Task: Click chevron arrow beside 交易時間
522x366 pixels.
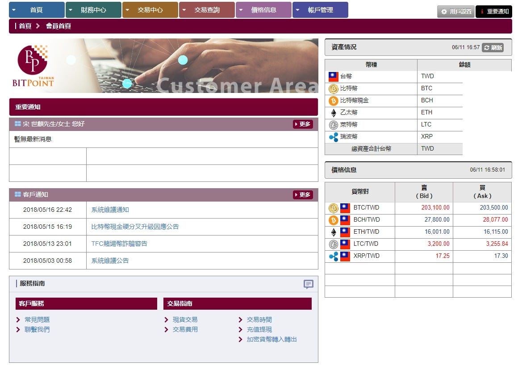Action: 240,320
